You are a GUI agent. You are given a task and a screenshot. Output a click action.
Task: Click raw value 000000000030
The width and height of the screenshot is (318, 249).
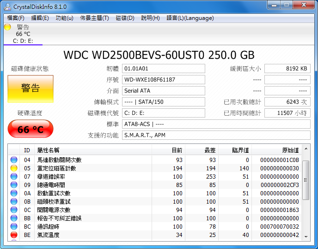[x=280, y=168]
